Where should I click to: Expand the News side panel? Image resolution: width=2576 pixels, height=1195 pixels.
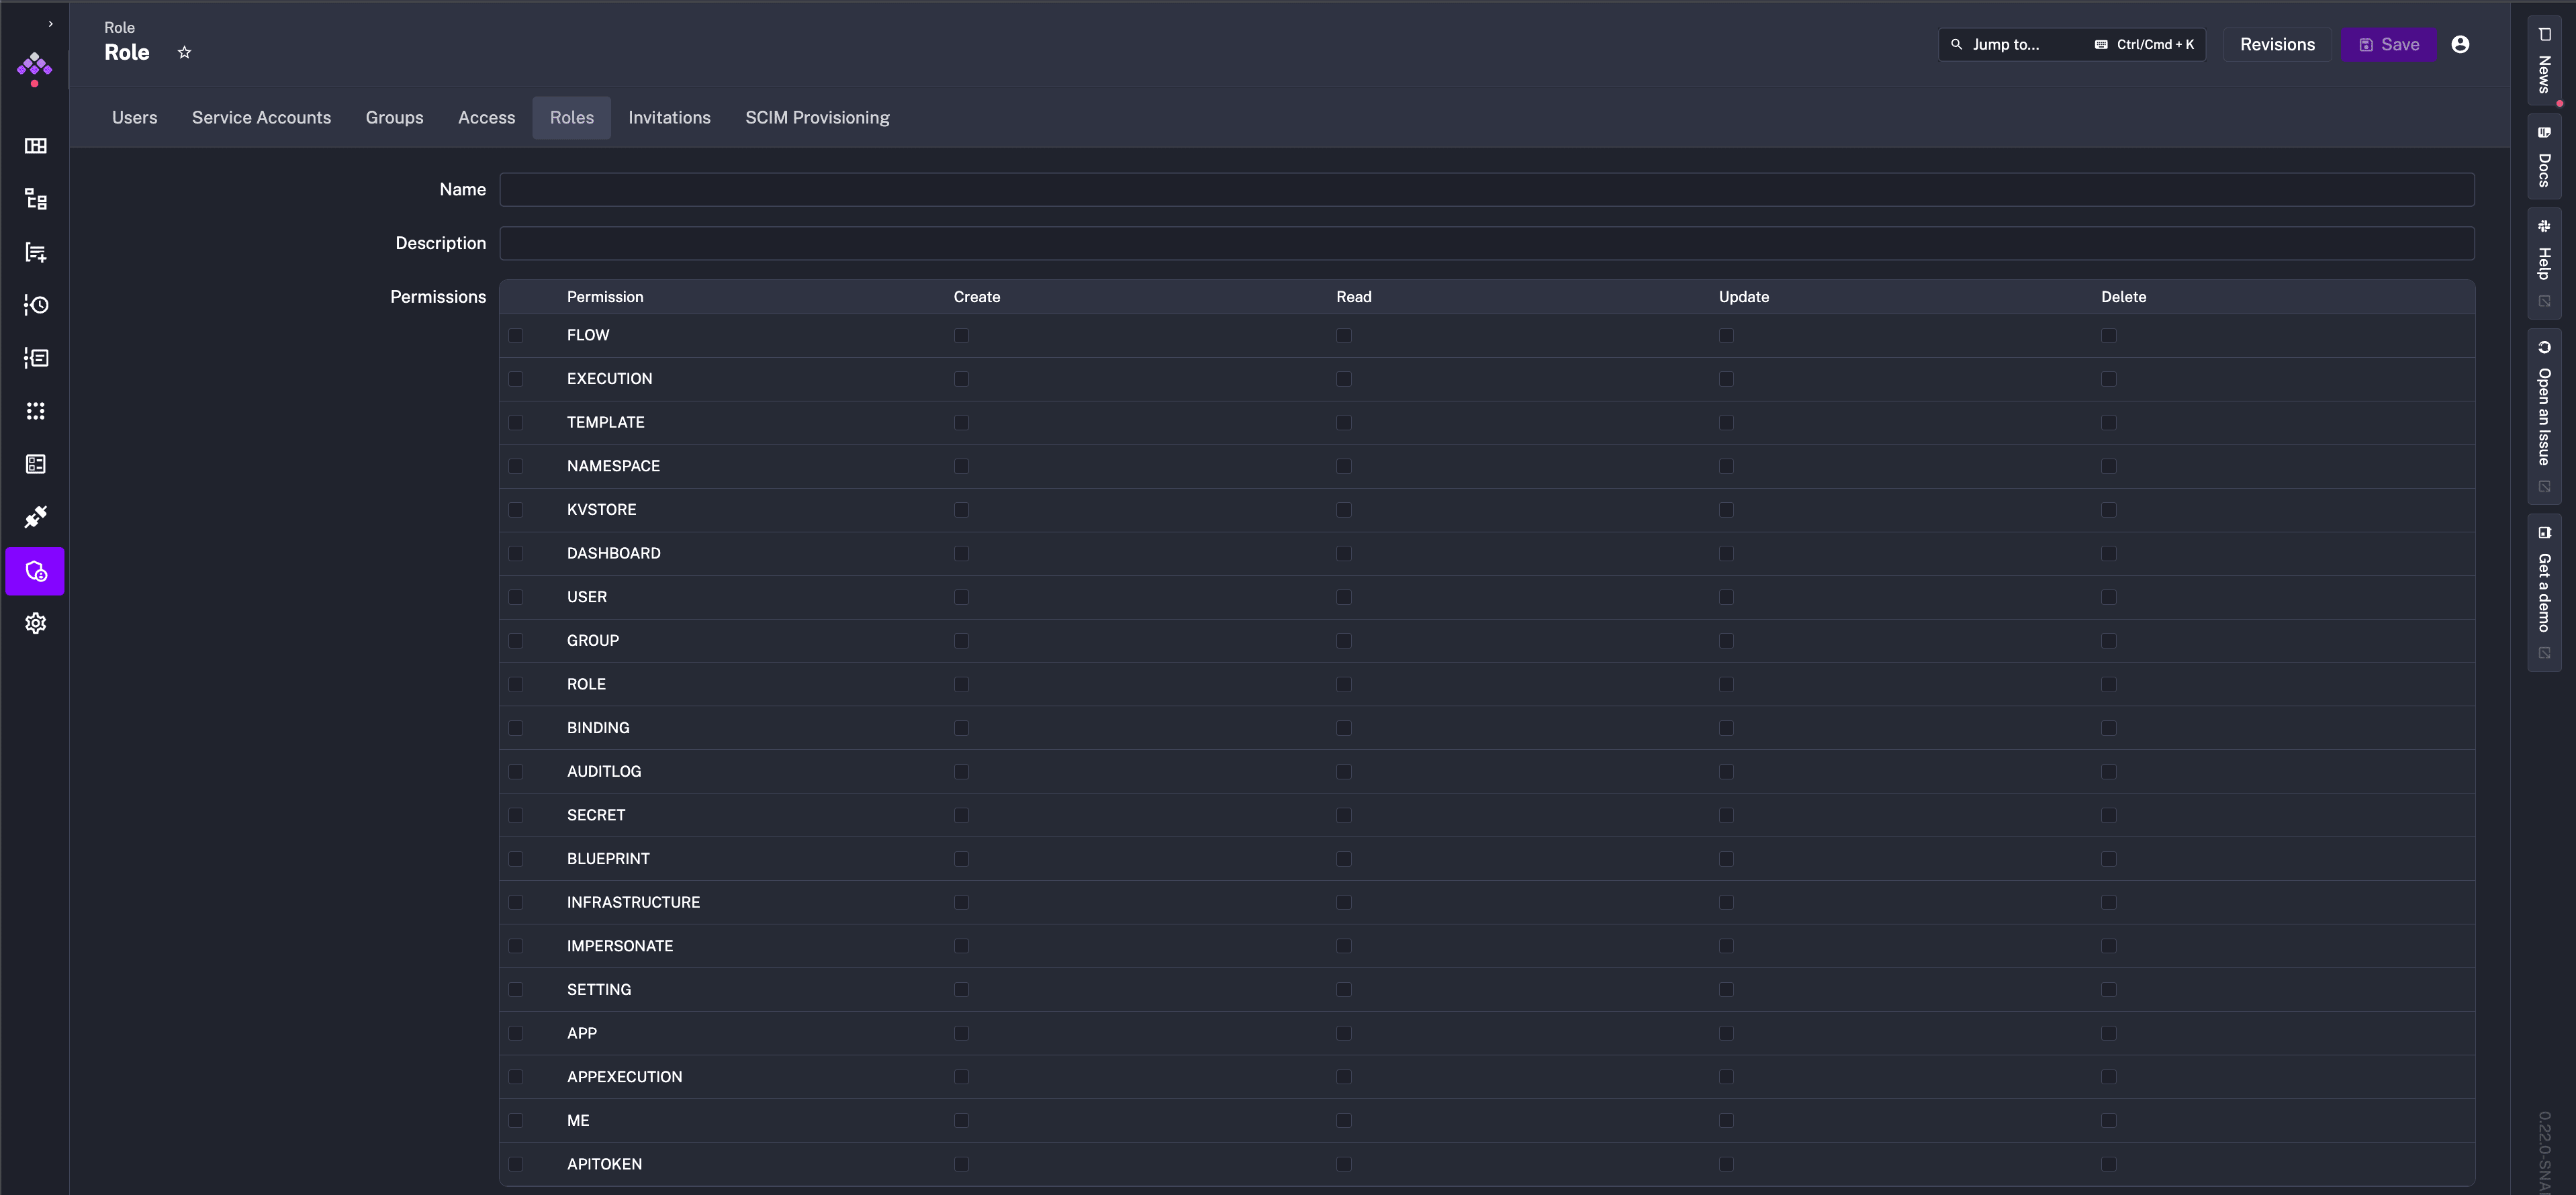point(2544,60)
